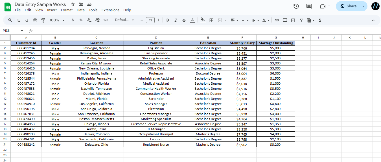Screen dimensions: 381x162
Task: Select column D header
Action: pos(156,37)
